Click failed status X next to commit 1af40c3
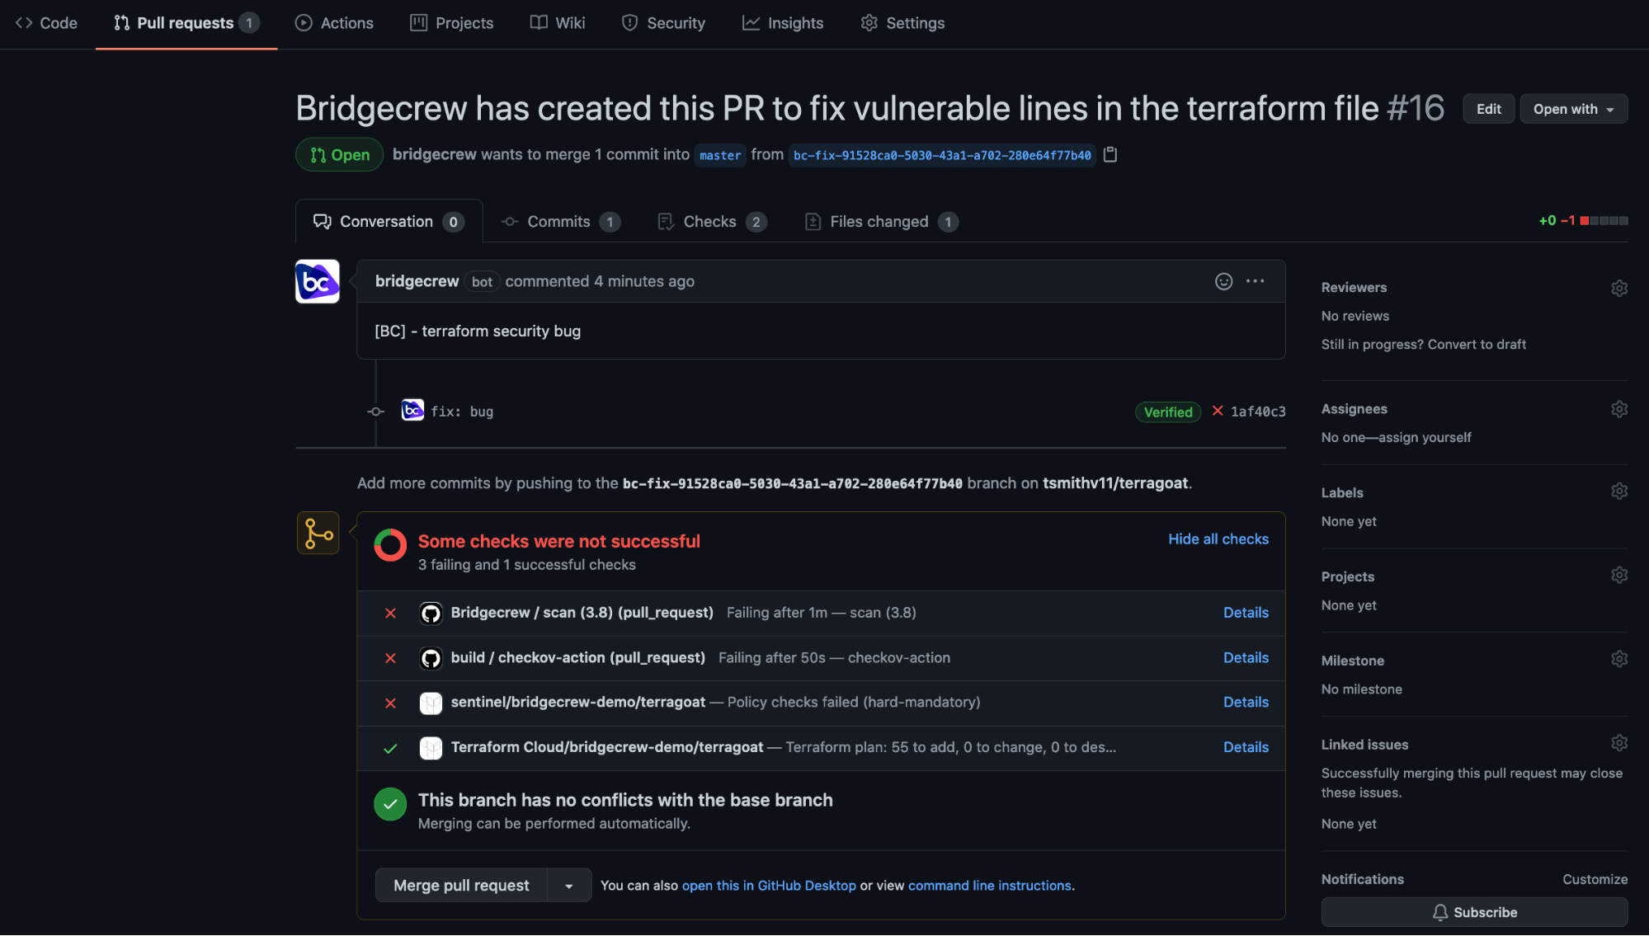This screenshot has width=1649, height=936. 1217,411
